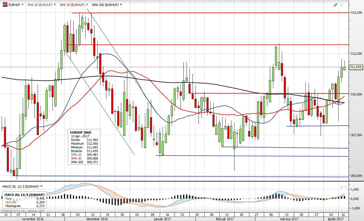Select november 2016 on the time axis
364x221 pixels.
33,219
